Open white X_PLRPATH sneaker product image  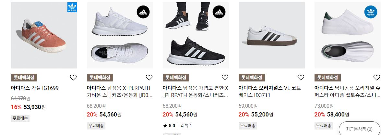coord(120,35)
